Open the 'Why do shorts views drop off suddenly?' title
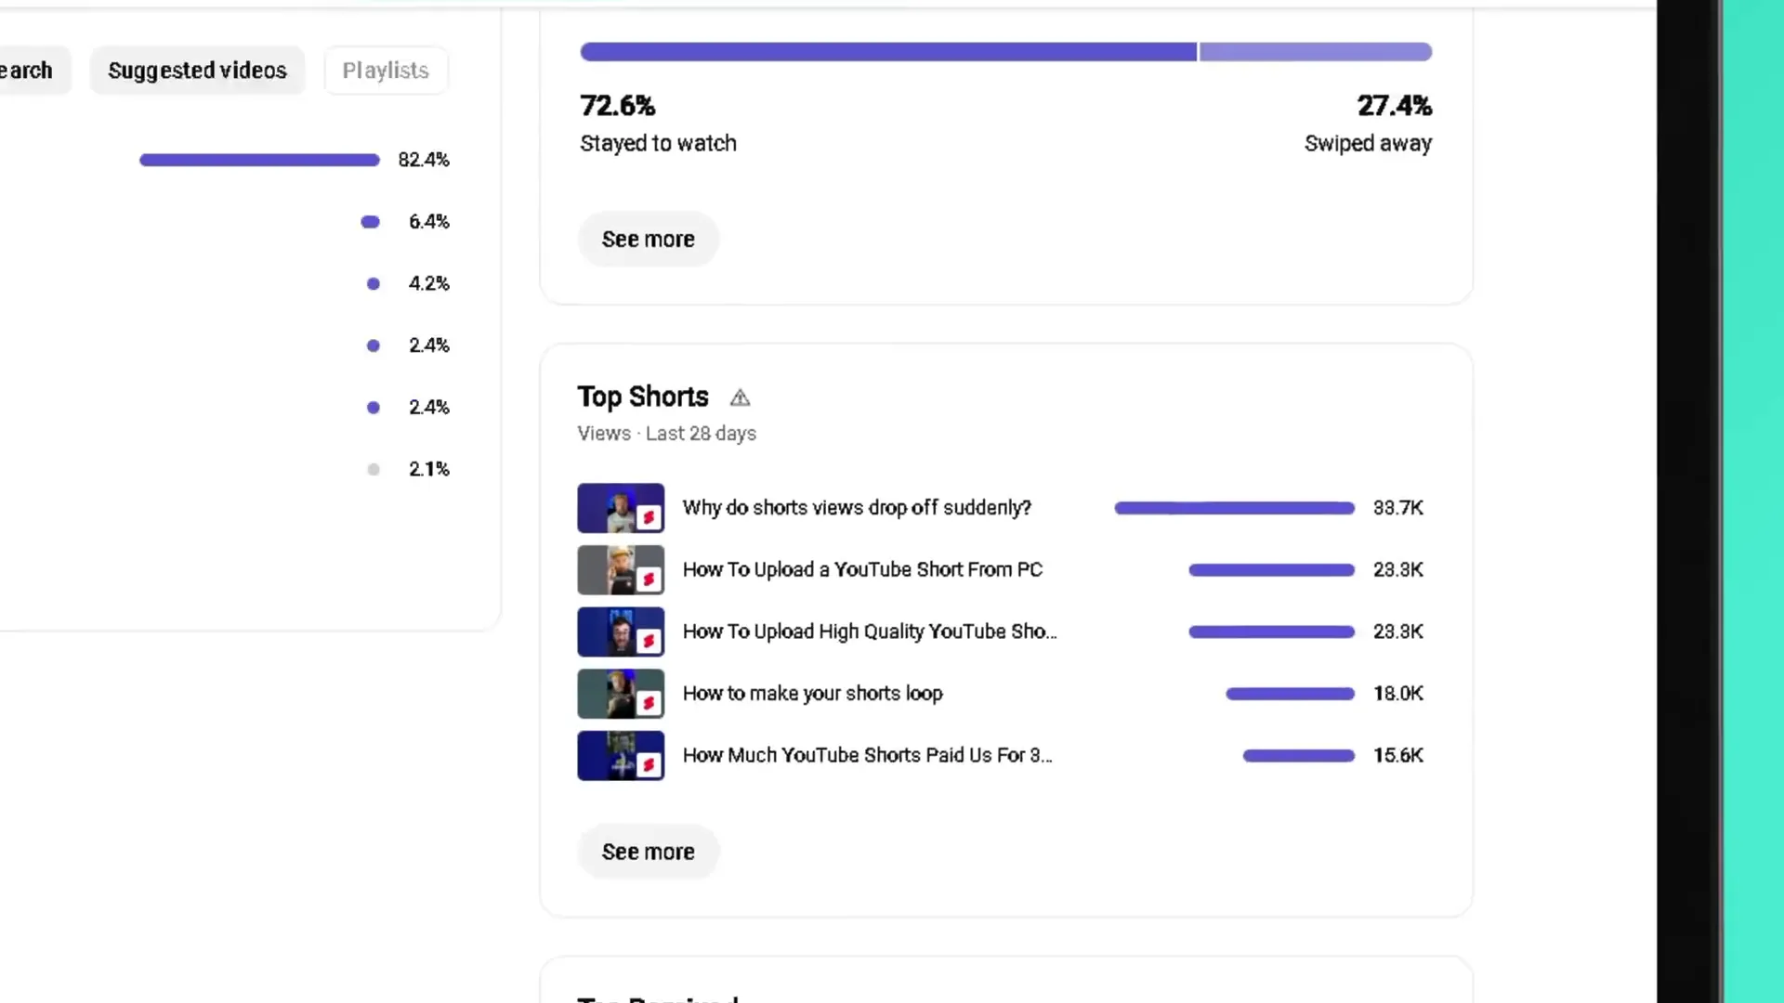Screen dimensions: 1784x1003 857,508
